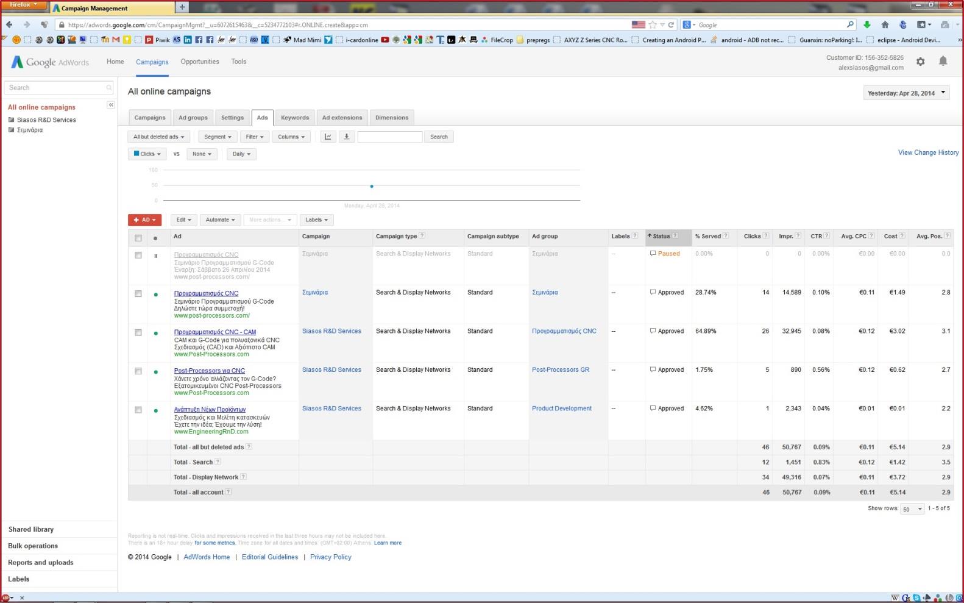The image size is (964, 603).
Task: Click the ads table search field
Action: pos(390,137)
